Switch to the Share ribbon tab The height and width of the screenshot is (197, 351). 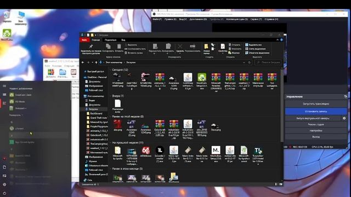click(x=111, y=40)
